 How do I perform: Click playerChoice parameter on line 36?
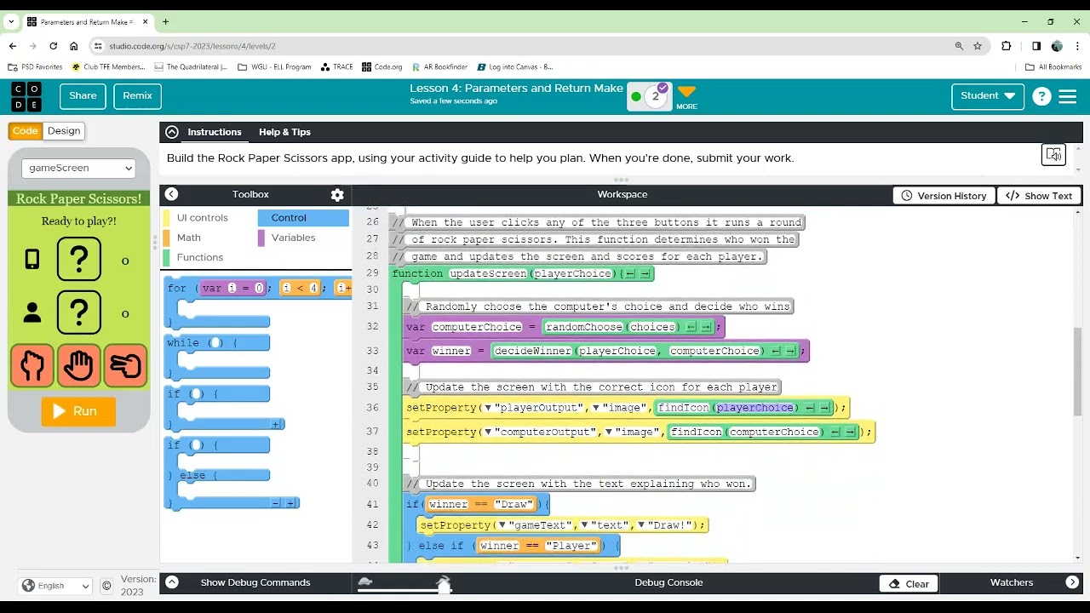754,408
